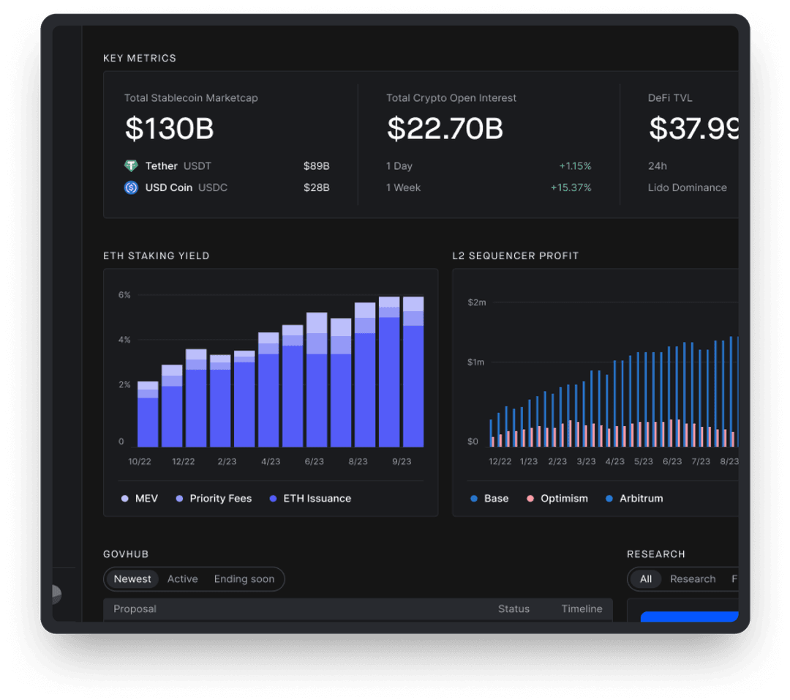Click the Tether USDT coin icon
The image size is (790, 700).
[x=132, y=165]
